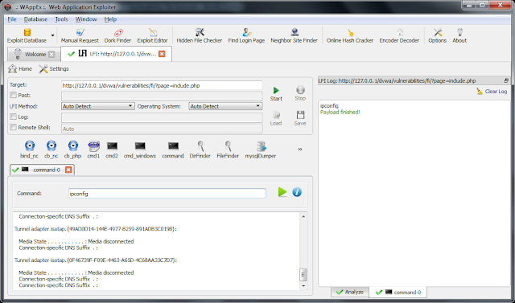The height and width of the screenshot is (303, 515).
Task: Undock the LFI Log panel
Action: click(x=506, y=80)
